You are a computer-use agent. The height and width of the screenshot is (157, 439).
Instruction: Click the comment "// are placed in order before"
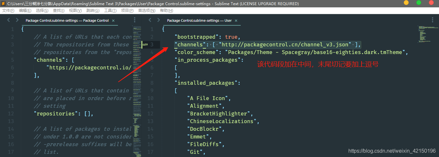(x=83, y=98)
